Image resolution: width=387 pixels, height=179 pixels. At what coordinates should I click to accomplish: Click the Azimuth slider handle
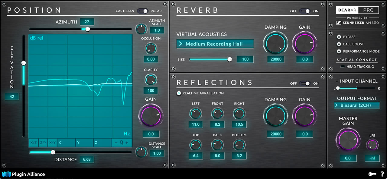point(88,29)
